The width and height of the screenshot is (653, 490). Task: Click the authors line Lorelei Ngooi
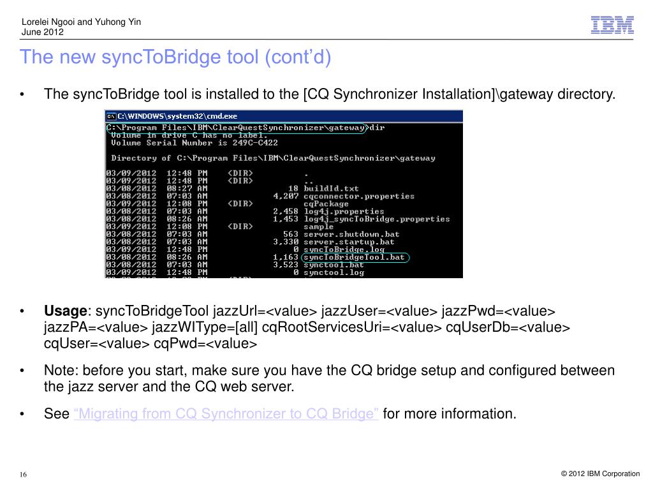pos(81,22)
